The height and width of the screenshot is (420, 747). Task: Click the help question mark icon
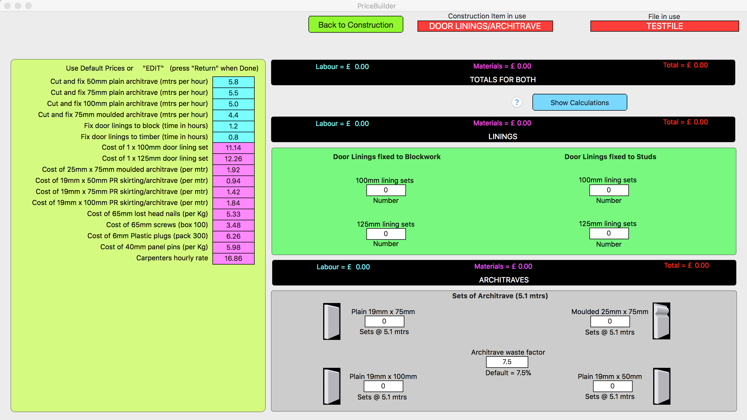pos(517,102)
